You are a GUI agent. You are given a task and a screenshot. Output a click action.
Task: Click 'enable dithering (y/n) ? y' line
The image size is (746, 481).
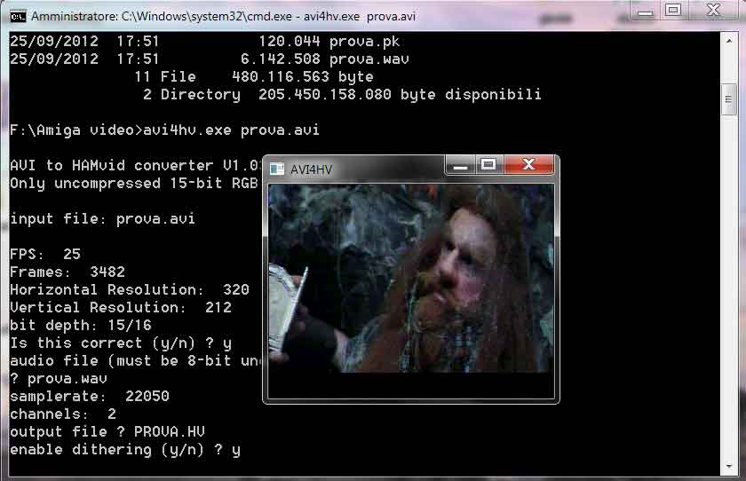125,450
